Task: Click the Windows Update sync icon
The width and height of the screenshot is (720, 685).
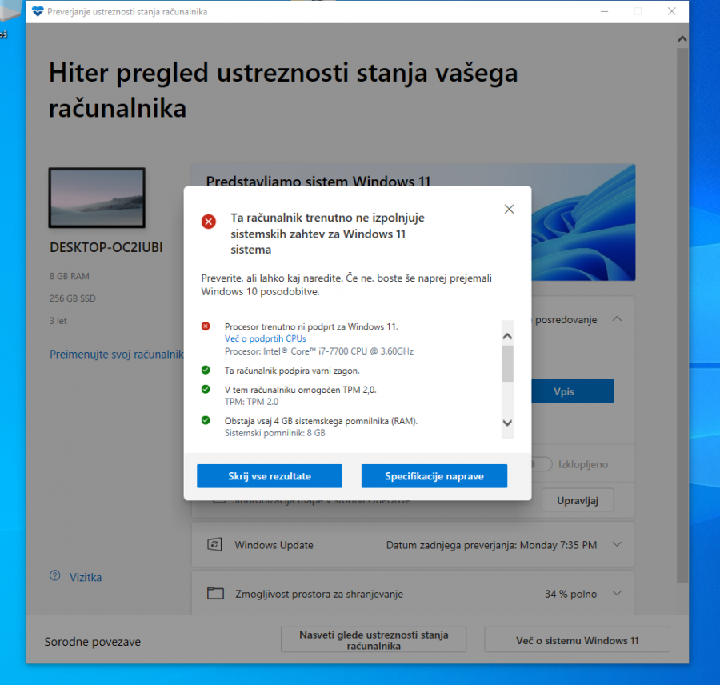Action: (214, 545)
